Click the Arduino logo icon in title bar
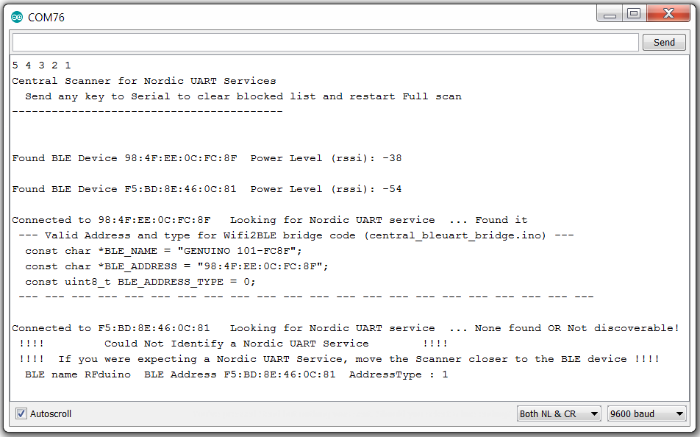 tap(17, 18)
